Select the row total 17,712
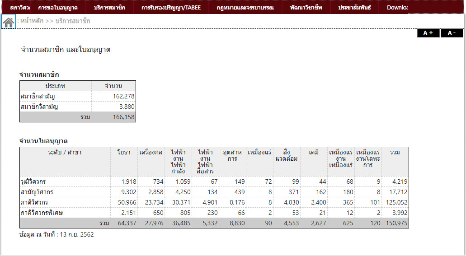Screen dimensions: 466x256 pyautogui.click(x=398, y=192)
